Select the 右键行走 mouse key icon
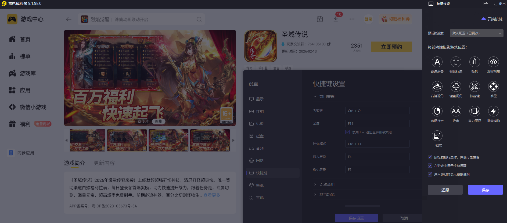 [437, 111]
